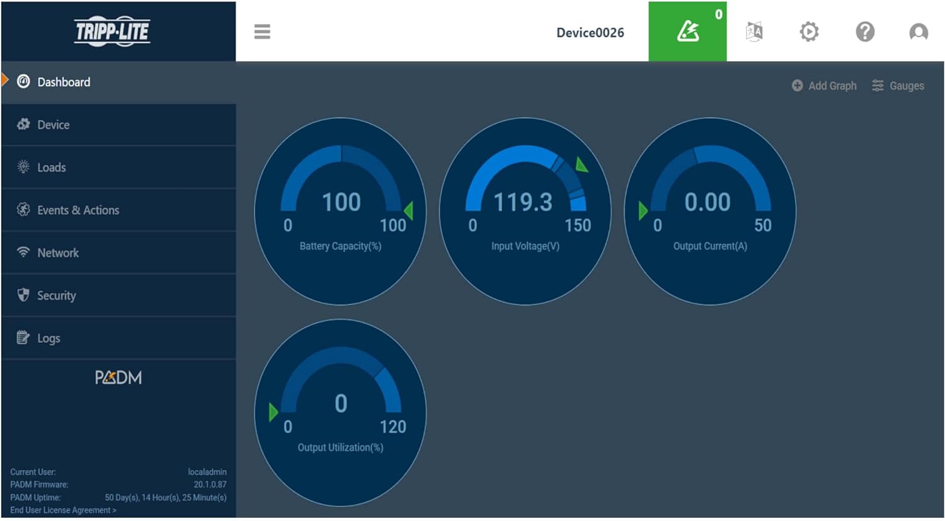
Task: Click the Add Graph button
Action: click(824, 86)
